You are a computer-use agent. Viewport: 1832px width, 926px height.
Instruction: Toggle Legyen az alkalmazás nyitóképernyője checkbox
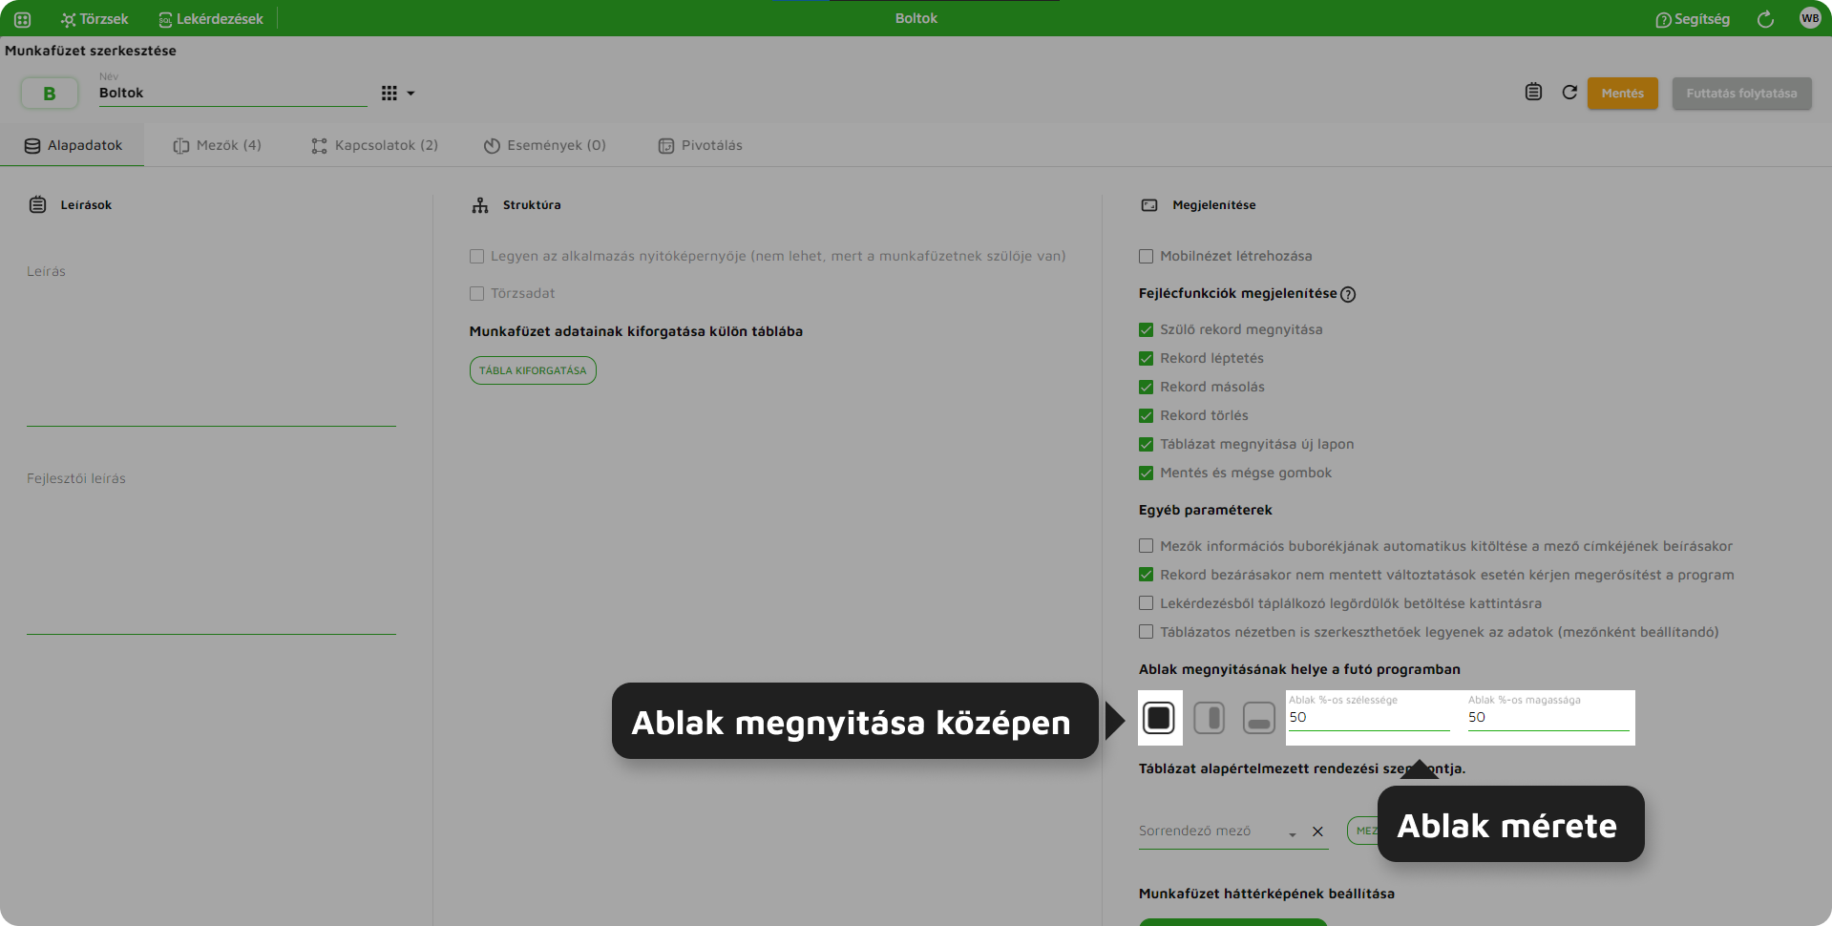click(476, 257)
